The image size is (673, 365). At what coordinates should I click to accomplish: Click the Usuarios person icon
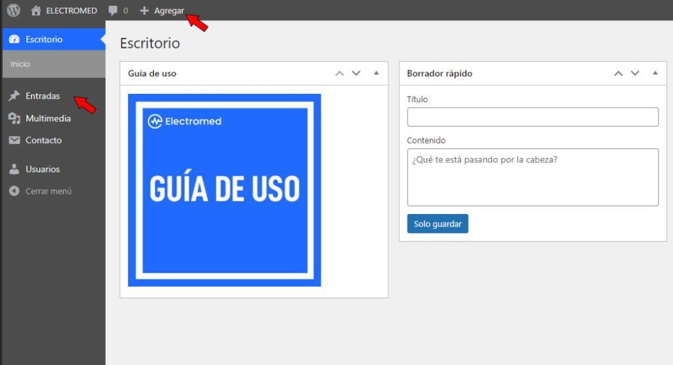click(x=14, y=169)
